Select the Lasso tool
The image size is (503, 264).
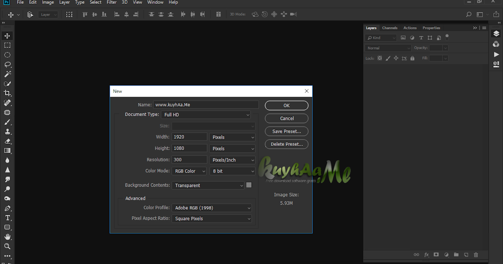7,65
